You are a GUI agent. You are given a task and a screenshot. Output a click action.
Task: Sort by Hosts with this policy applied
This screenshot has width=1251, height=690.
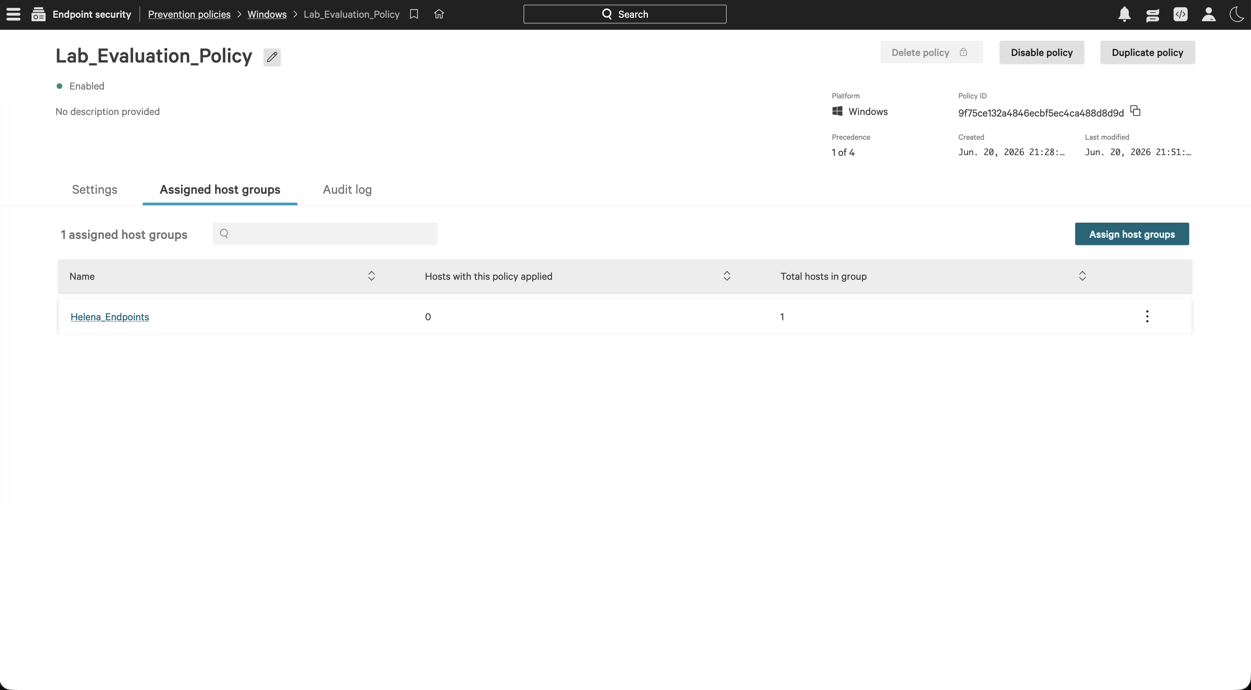pyautogui.click(x=727, y=276)
